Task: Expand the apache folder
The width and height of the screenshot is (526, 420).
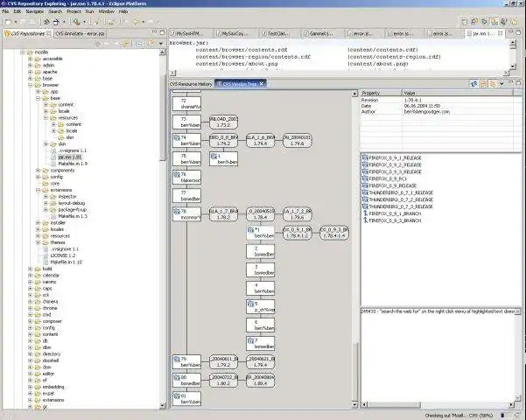Action: coord(30,72)
